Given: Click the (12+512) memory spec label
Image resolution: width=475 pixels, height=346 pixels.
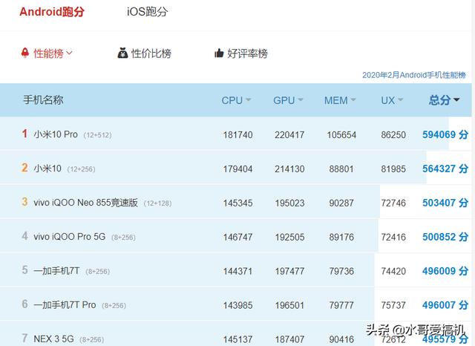Looking at the screenshot, I should 97,135.
